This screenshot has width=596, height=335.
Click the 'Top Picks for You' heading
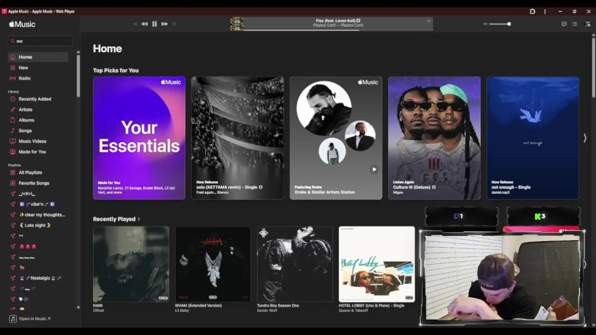[115, 70]
